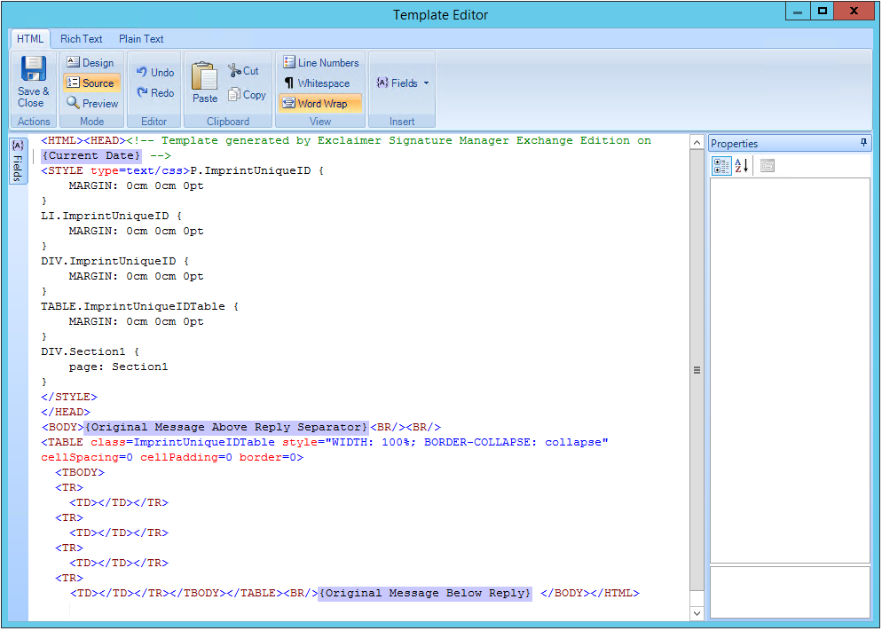
Task: Toggle Line Numbers display
Action: tap(320, 63)
